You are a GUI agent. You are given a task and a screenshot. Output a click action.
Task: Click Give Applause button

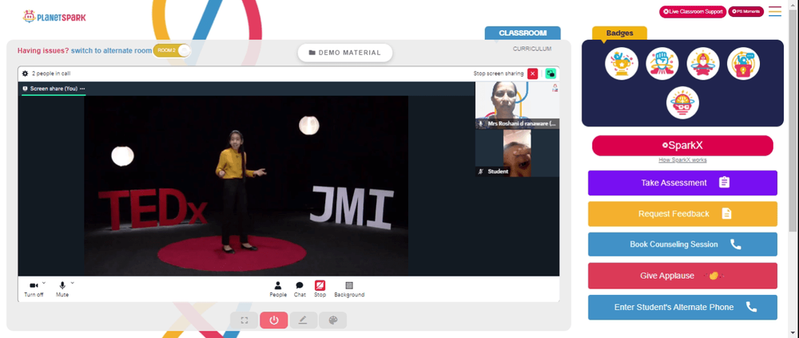point(682,276)
